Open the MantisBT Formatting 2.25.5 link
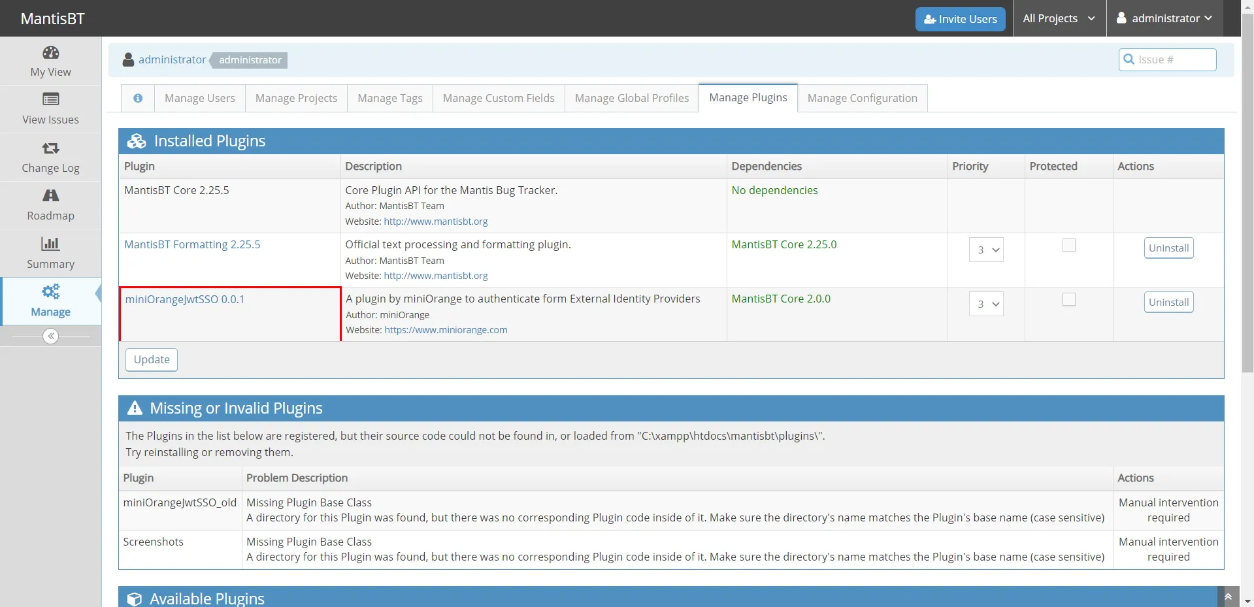Viewport: 1254px width, 607px height. point(192,244)
